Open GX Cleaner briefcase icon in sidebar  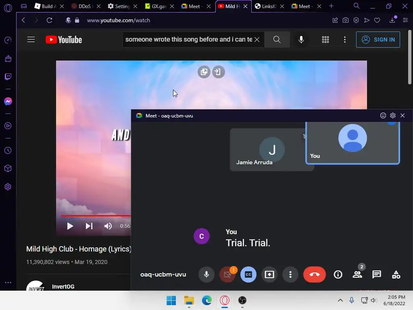coord(8,59)
